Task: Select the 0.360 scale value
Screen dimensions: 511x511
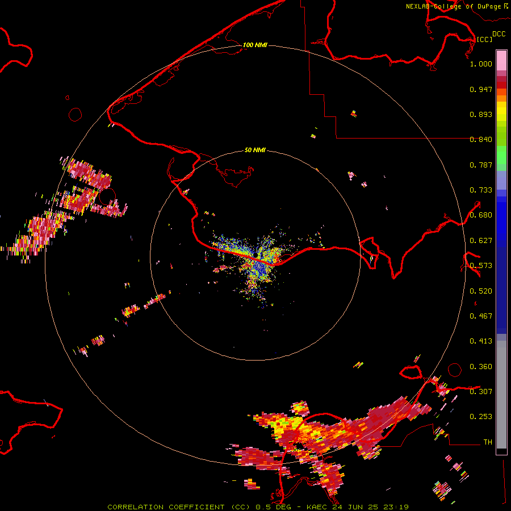Action: pyautogui.click(x=481, y=367)
